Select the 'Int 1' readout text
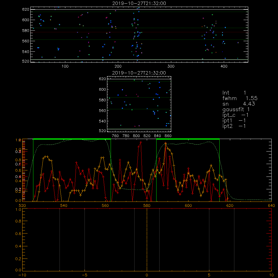The height and width of the screenshot is (278, 278). [x=234, y=93]
